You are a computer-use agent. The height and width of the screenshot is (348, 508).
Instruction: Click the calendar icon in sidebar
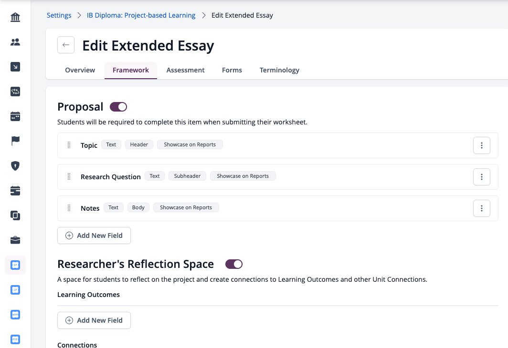click(15, 116)
